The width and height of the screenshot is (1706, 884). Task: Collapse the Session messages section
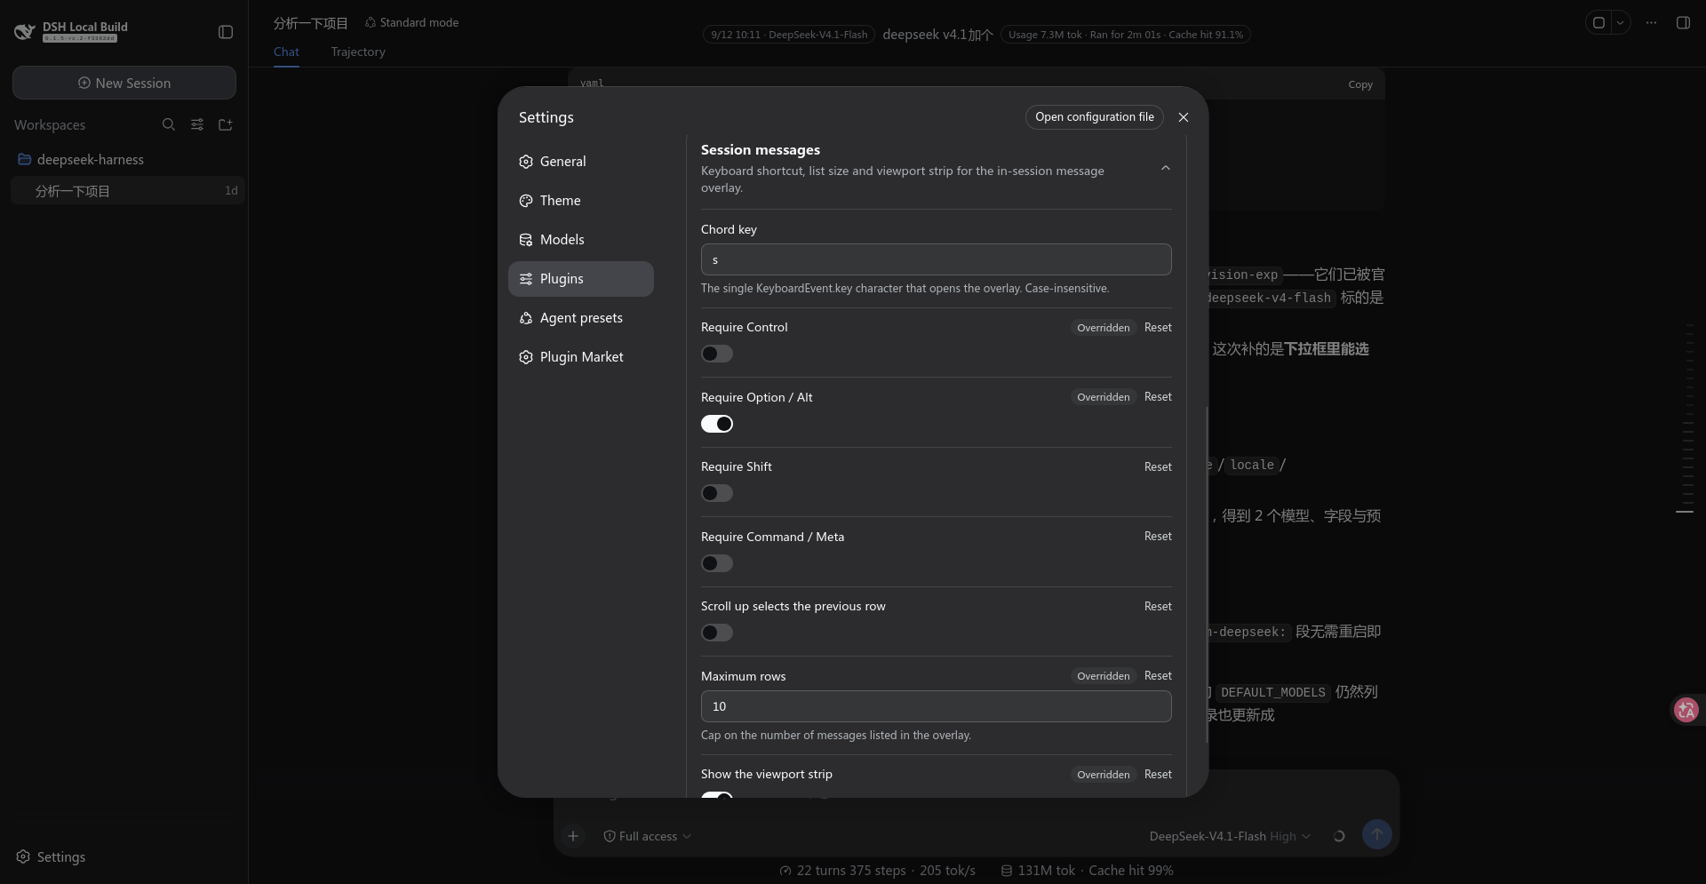coord(1166,168)
